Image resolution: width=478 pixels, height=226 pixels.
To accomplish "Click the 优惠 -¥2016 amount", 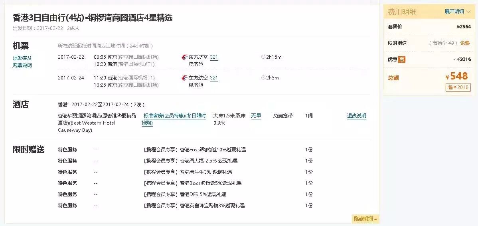I will [x=462, y=59].
